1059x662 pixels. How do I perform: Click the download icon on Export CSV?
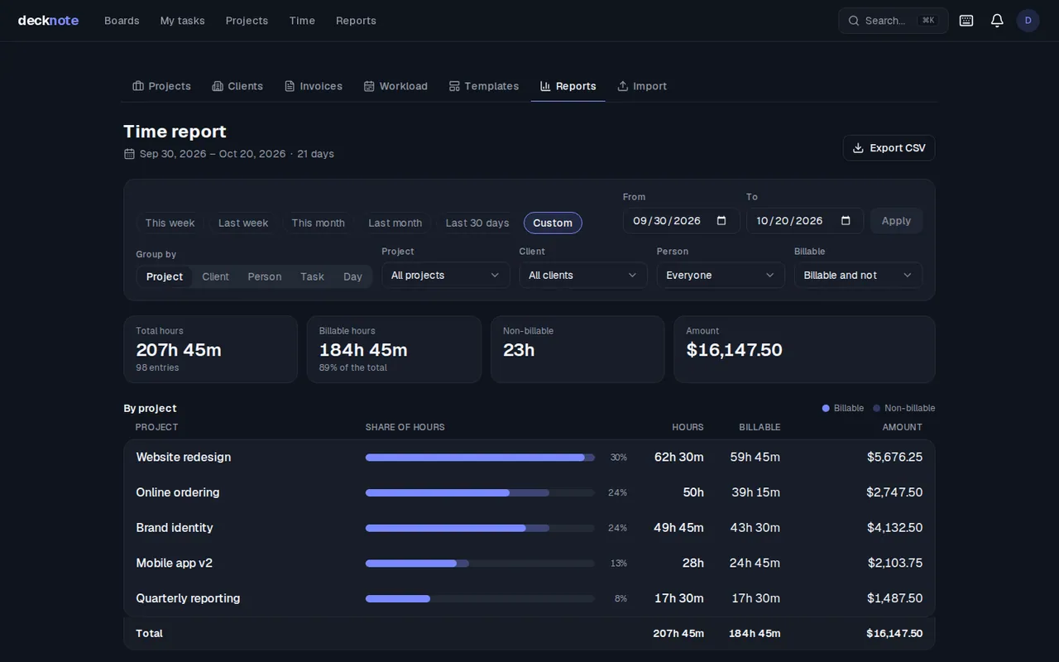[859, 148]
